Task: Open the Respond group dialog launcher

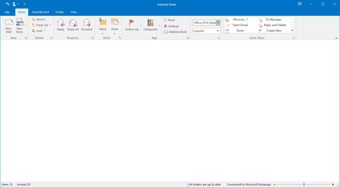Action: click(x=92, y=38)
